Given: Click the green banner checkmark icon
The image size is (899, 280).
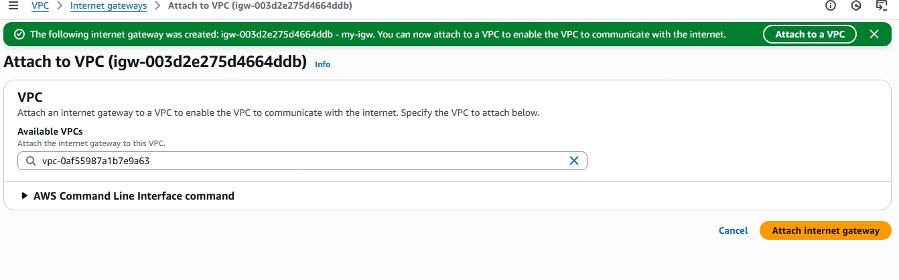Looking at the screenshot, I should pos(19,34).
